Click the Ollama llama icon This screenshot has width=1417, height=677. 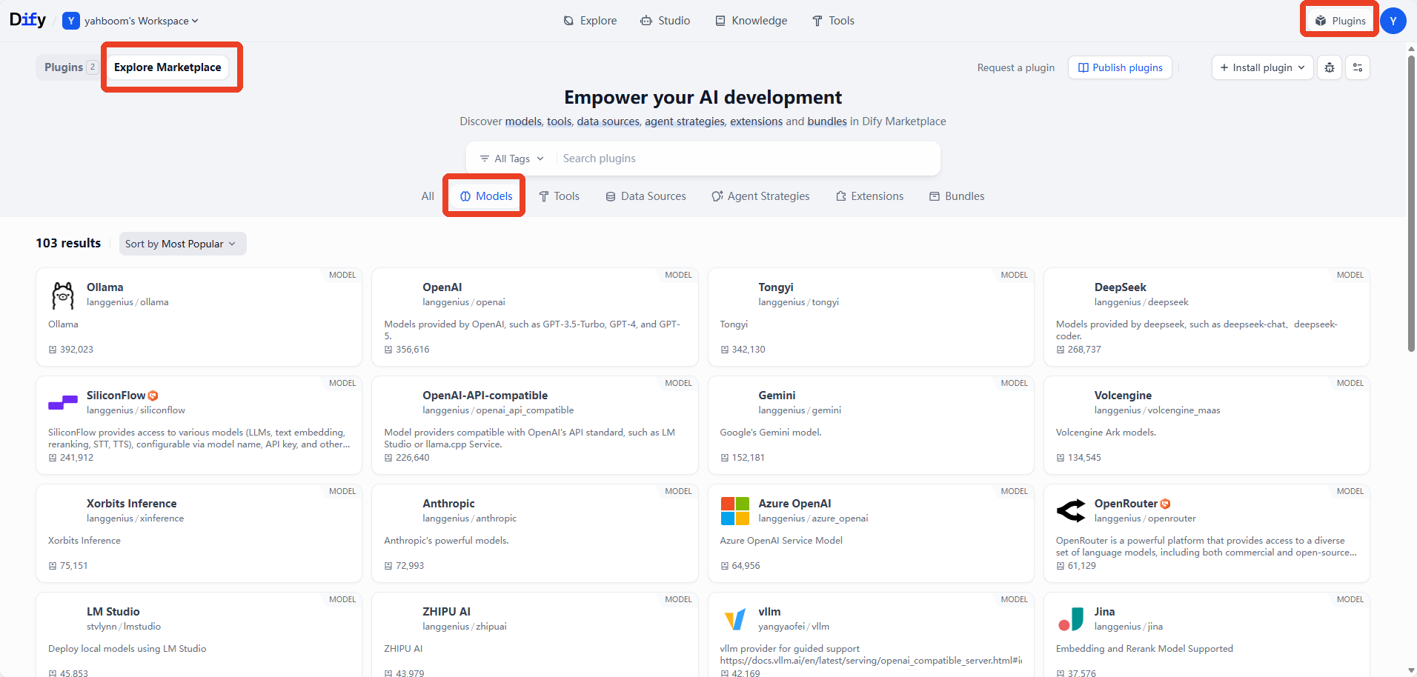pos(63,295)
